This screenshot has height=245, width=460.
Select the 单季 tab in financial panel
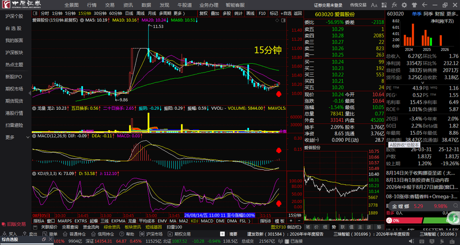416,14
